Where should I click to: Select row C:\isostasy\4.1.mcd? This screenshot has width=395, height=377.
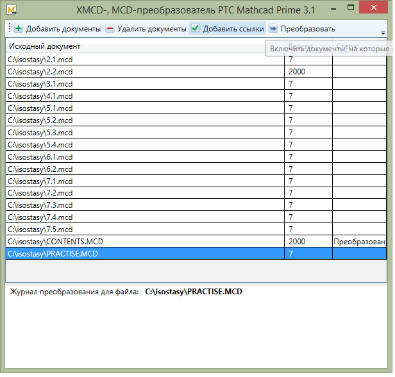pyautogui.click(x=196, y=96)
